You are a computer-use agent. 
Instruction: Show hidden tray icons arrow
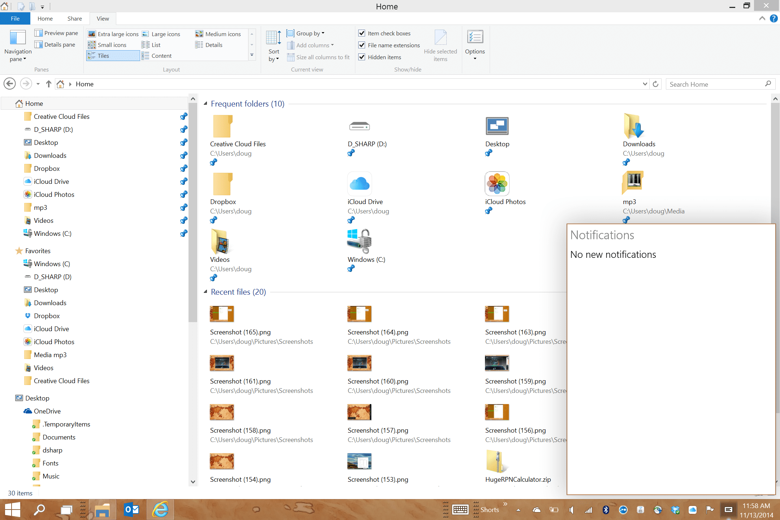click(x=518, y=510)
